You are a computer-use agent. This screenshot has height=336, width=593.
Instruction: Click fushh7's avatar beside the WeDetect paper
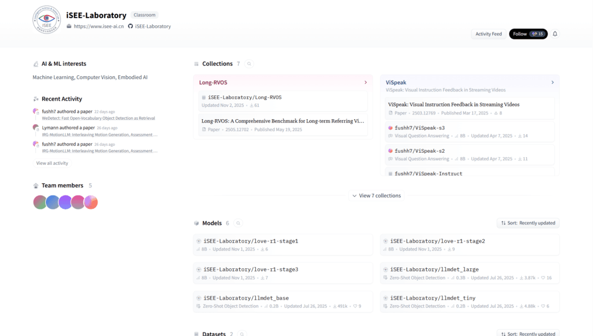point(36,112)
